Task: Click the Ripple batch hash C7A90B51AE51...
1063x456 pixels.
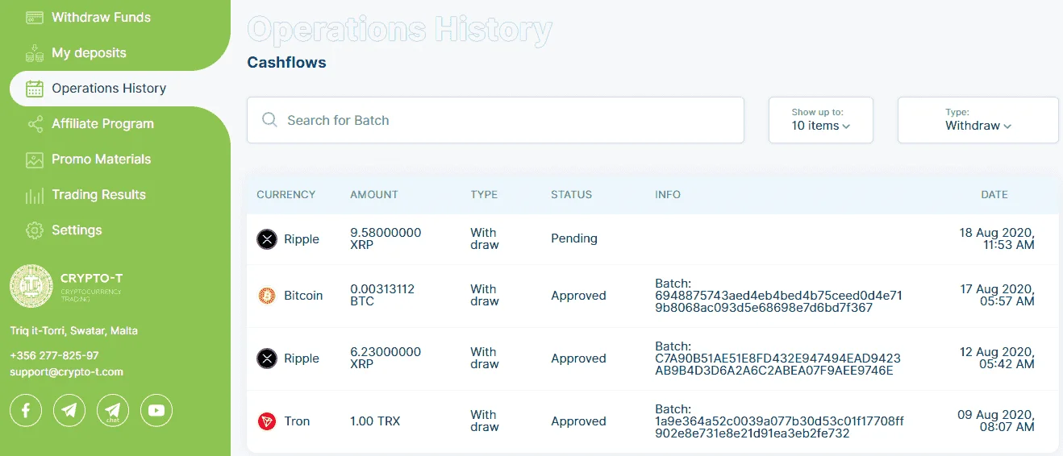Action: tap(777, 364)
